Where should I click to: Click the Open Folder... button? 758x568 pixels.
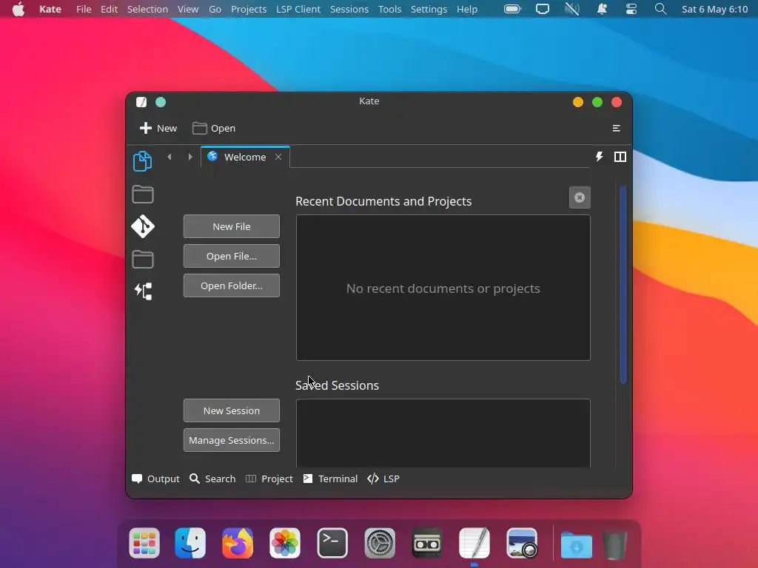coord(232,285)
